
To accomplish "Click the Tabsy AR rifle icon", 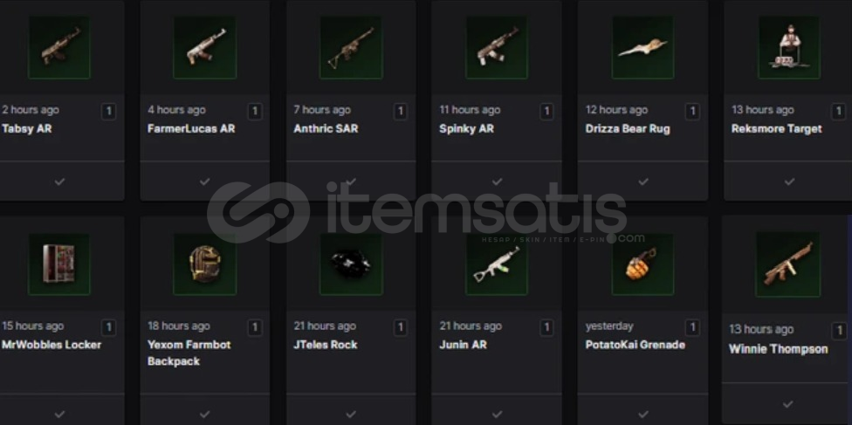I will point(59,47).
